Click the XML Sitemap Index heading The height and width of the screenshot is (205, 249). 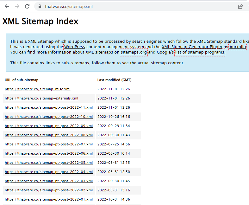coord(40,21)
